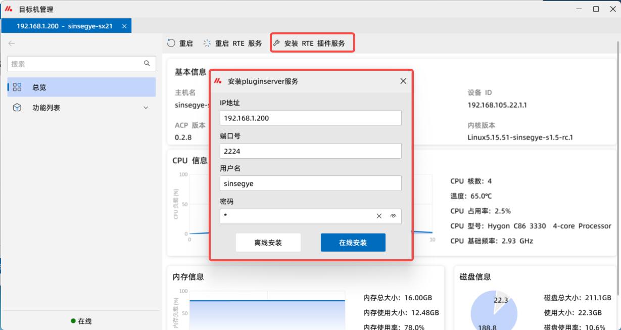621x330 pixels.
Task: Click the back arrow in the sidebar
Action: (x=12, y=43)
